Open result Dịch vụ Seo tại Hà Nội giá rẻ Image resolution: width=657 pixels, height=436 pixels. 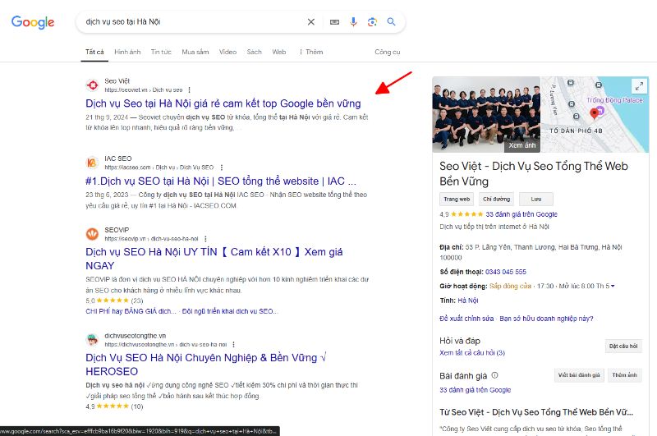coord(223,103)
